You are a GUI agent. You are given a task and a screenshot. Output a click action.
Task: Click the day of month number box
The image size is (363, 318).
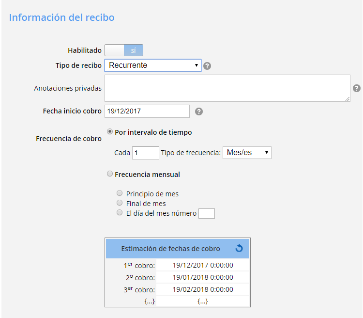[207, 213]
